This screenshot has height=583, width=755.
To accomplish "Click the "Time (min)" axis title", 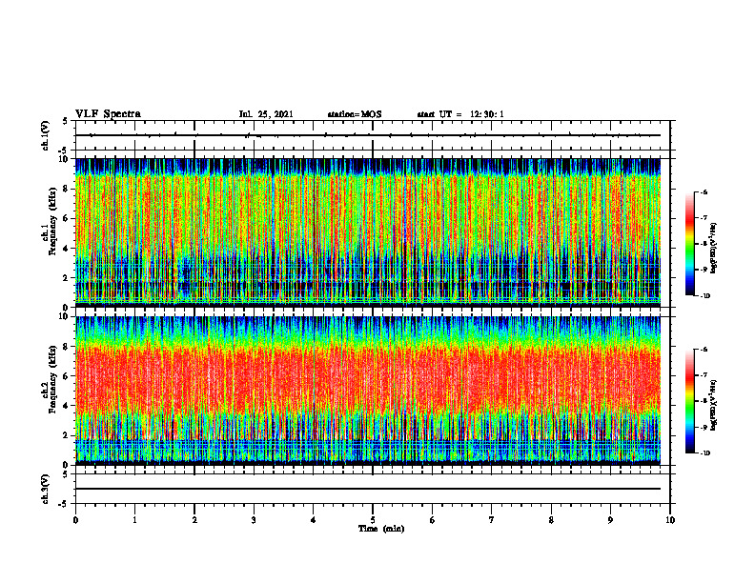I will coord(381,529).
